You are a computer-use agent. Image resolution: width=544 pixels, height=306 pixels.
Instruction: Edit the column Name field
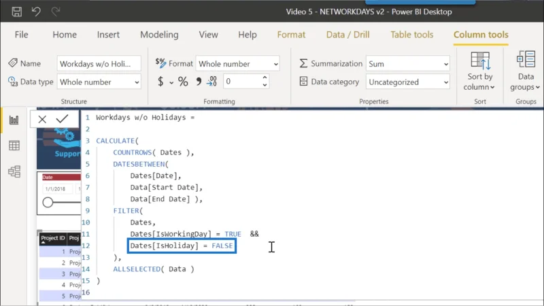click(x=99, y=64)
